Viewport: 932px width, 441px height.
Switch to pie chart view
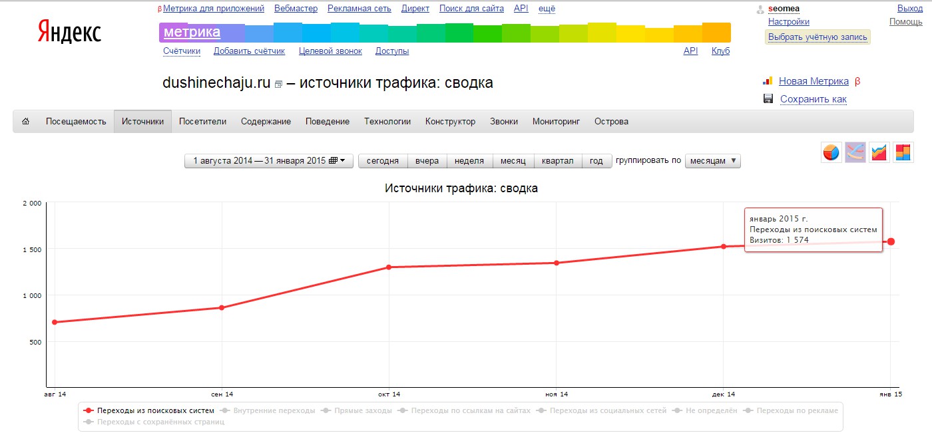pos(831,152)
